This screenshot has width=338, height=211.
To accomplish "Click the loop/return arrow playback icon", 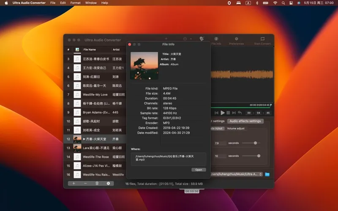I will [240, 113].
